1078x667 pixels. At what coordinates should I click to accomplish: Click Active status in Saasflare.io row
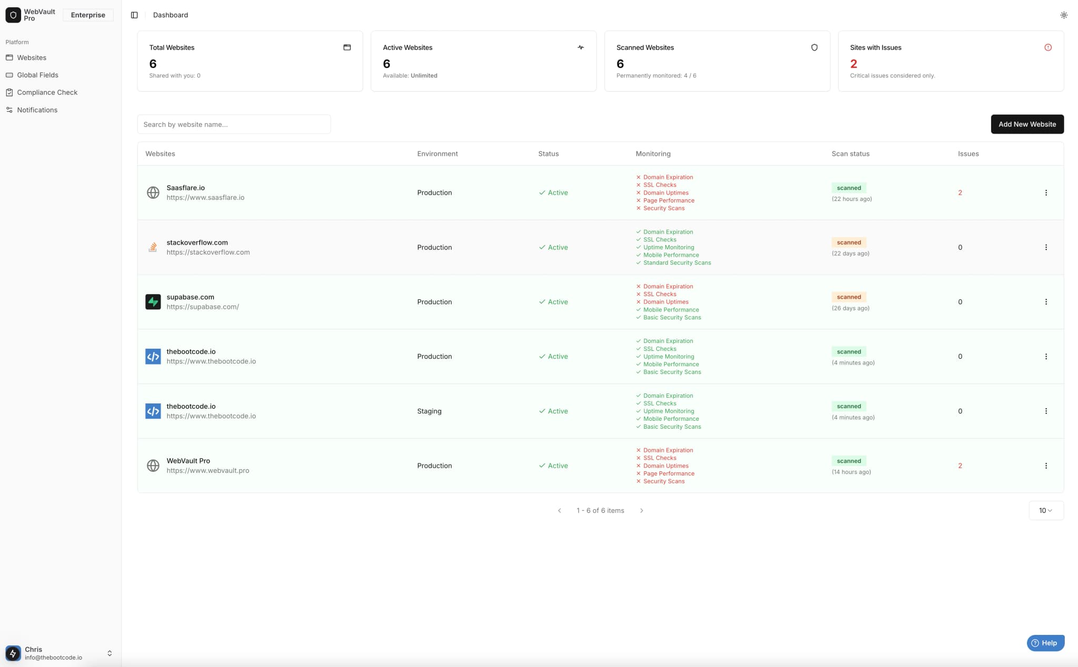[x=553, y=193]
